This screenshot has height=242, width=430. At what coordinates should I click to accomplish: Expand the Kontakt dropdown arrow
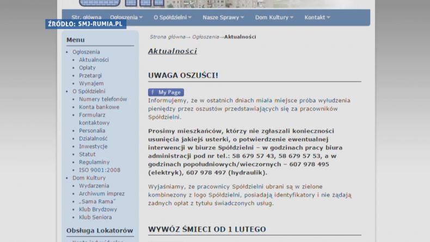328,17
